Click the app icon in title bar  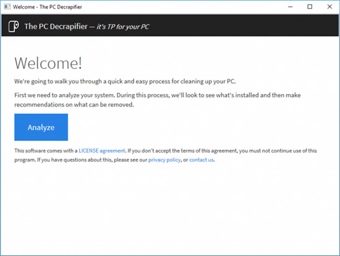7,7
